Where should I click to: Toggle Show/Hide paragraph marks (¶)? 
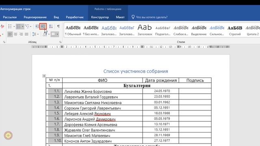coord(58,26)
